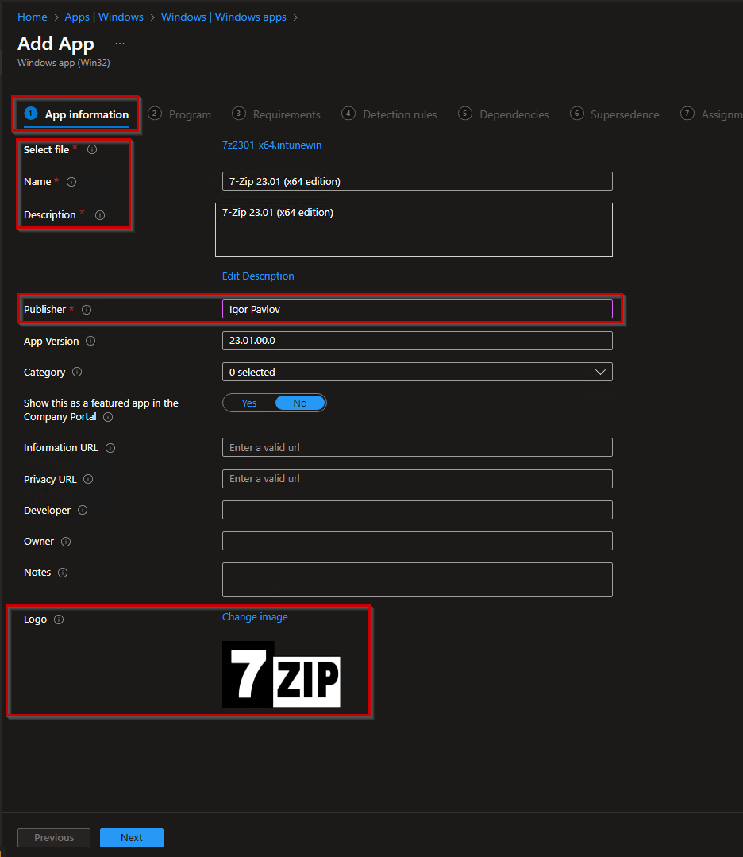Screen dimensions: 743x857
Task: Click info icon beside Owner label
Action: click(x=66, y=542)
